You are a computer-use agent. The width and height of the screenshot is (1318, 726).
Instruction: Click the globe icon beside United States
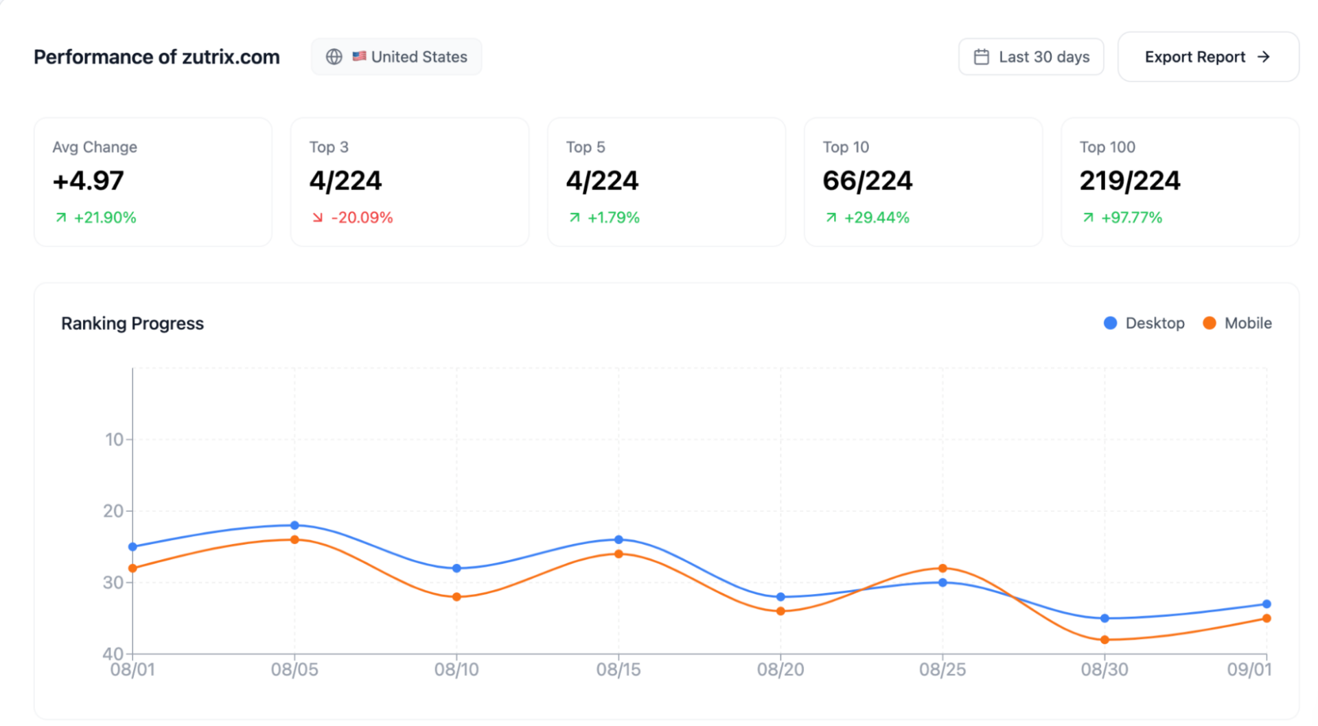pyautogui.click(x=334, y=57)
